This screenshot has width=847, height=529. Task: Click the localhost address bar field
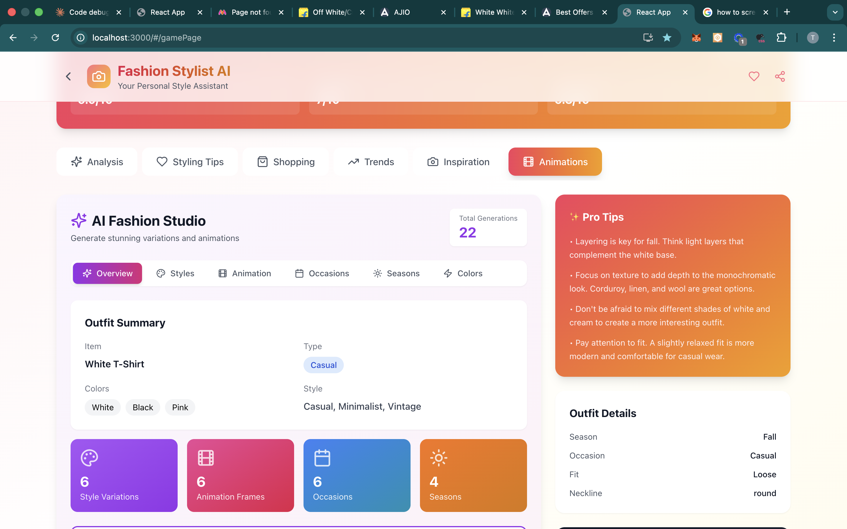[315, 37]
